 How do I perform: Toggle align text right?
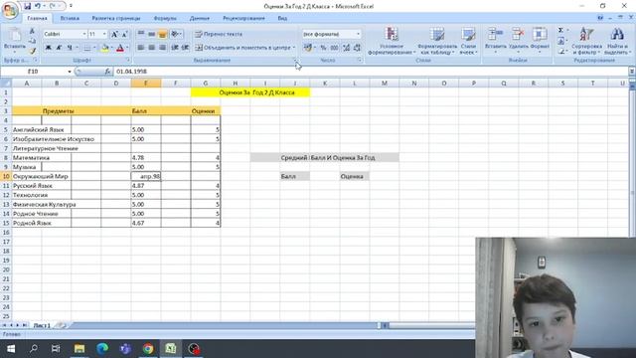point(162,48)
